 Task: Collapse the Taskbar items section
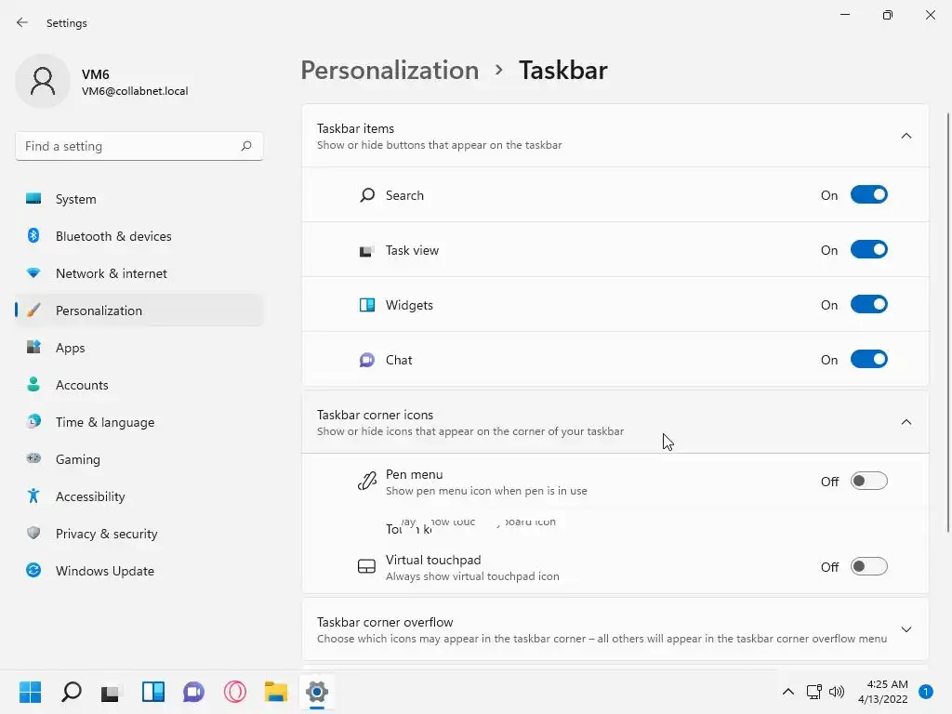(x=906, y=136)
